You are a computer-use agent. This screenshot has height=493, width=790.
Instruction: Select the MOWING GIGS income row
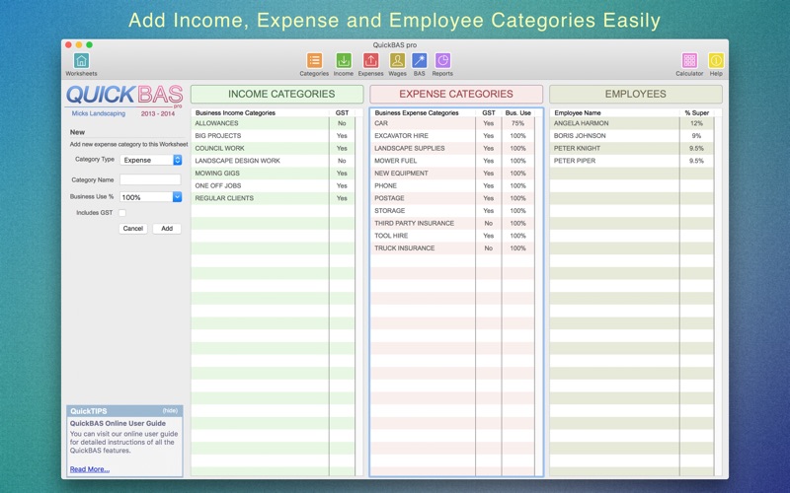pyautogui.click(x=273, y=174)
